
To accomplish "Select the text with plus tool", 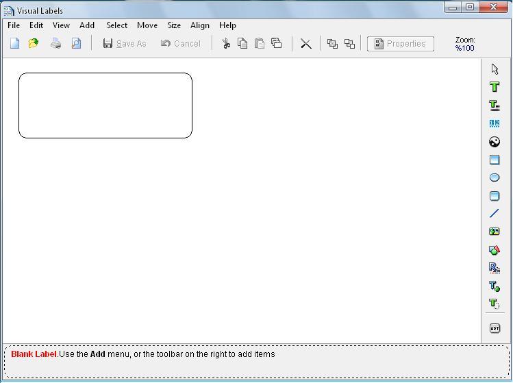I will 495,286.
